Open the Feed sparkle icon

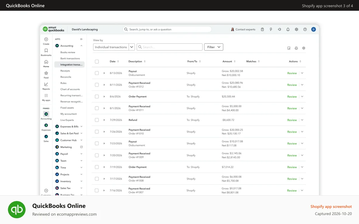coord(46,73)
